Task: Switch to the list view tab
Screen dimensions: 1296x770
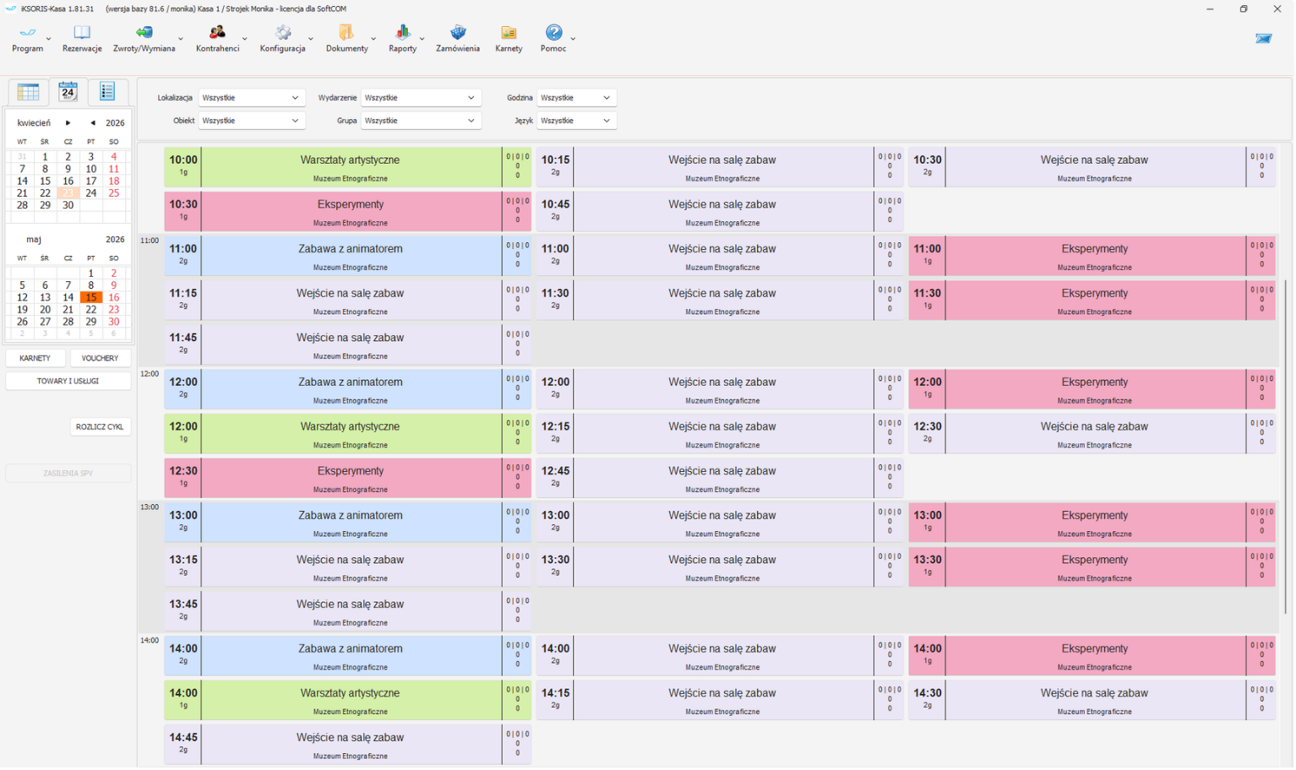Action: tap(107, 91)
